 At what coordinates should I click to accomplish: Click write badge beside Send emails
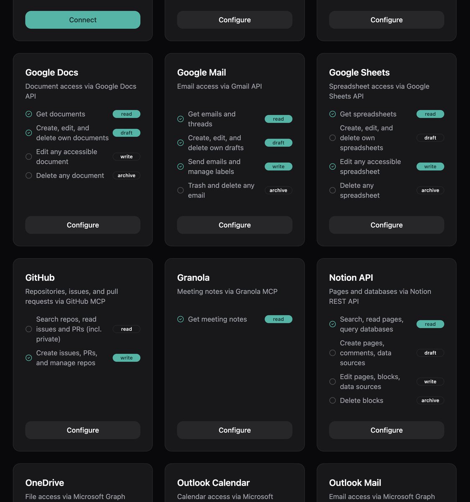[x=278, y=166]
